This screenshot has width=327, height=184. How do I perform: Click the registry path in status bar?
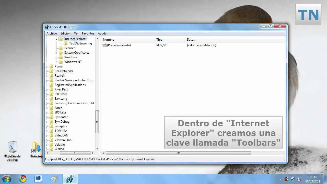pos(100,159)
